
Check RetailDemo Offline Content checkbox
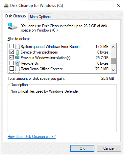click(x=12, y=69)
